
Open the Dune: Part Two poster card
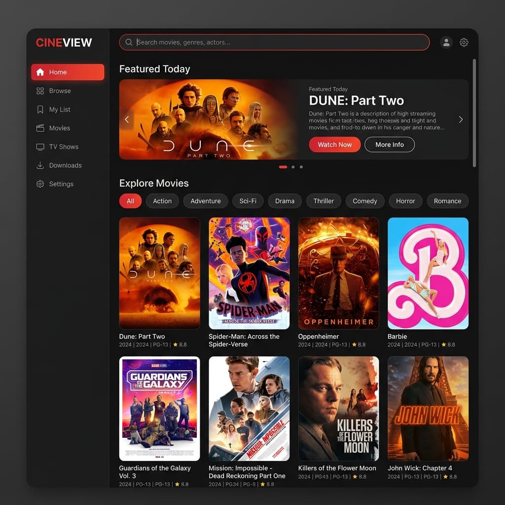(159, 273)
